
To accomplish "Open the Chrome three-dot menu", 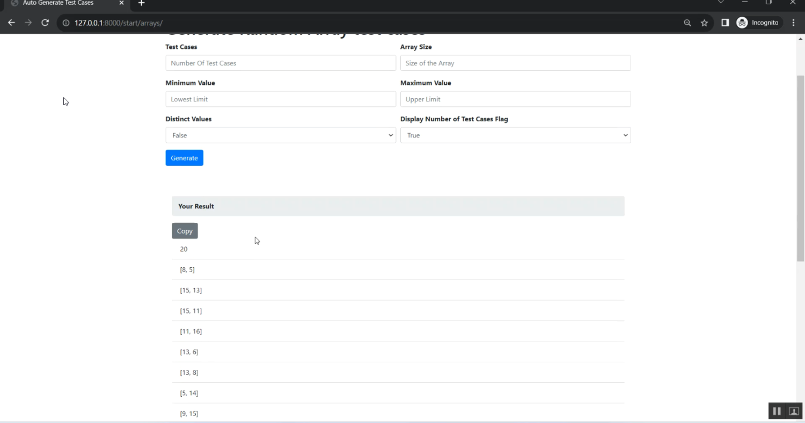I will pos(793,23).
